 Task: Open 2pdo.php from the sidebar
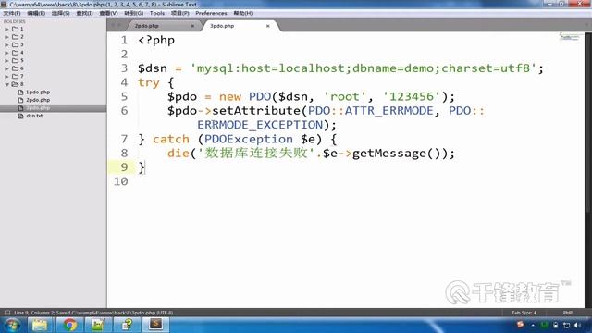(38, 100)
